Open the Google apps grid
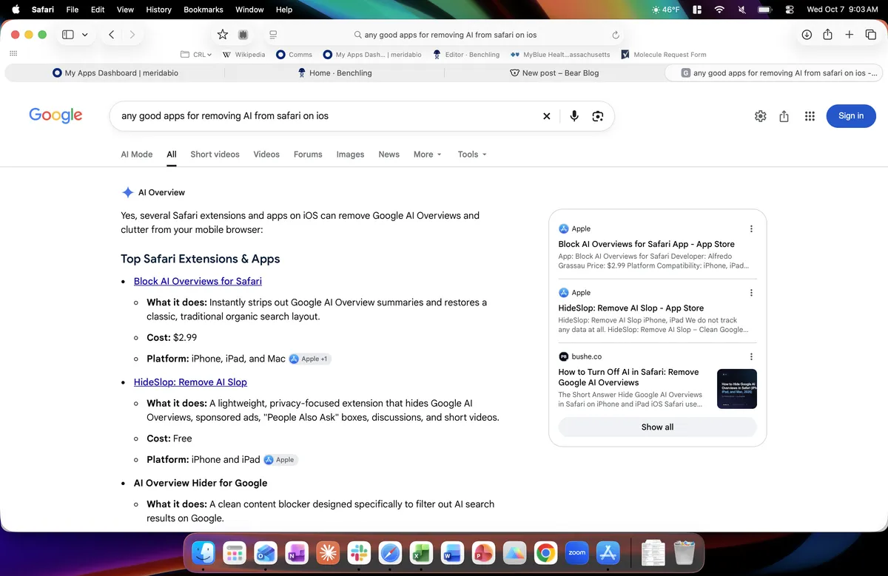The image size is (888, 576). click(x=810, y=116)
